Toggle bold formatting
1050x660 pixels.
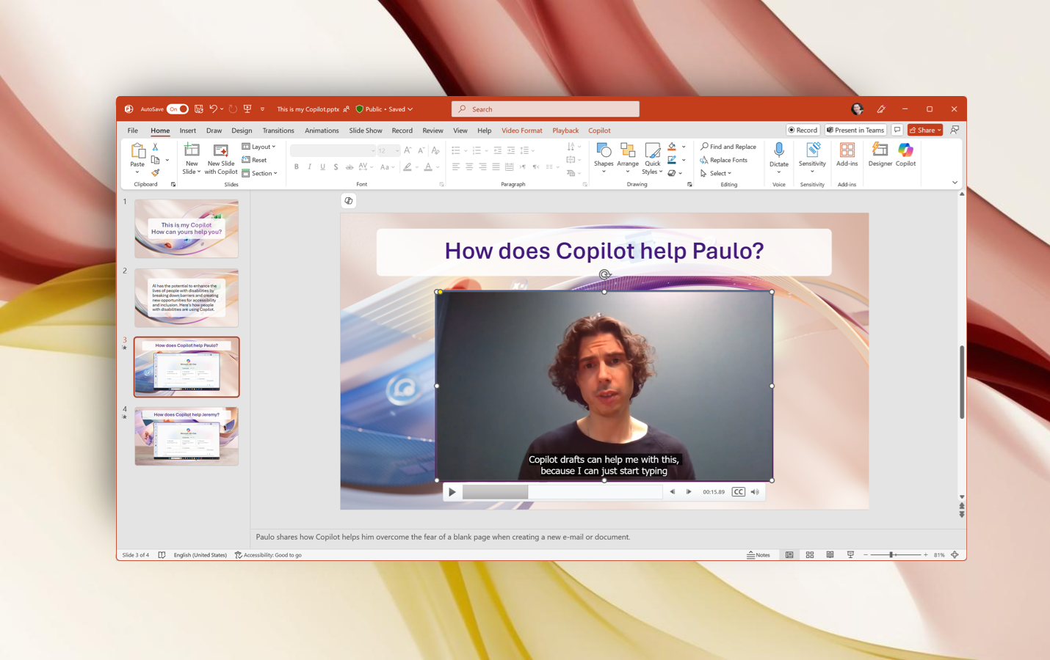(x=297, y=167)
